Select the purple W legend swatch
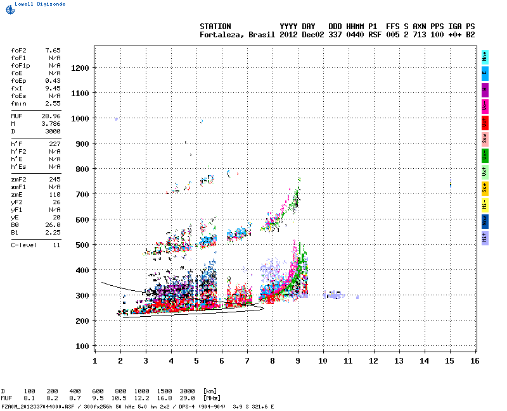The width and height of the screenshot is (507, 411). tap(485, 90)
